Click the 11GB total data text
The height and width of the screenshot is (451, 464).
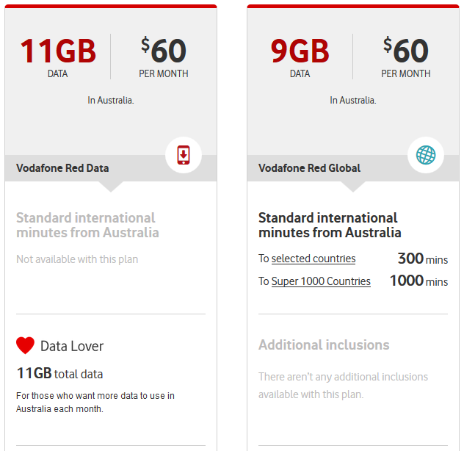[59, 373]
